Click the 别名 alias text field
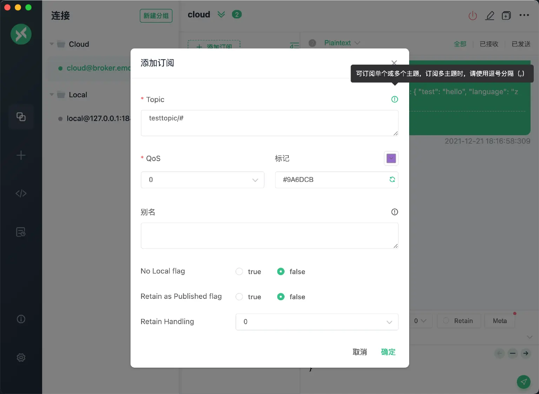The height and width of the screenshot is (394, 539). point(269,236)
